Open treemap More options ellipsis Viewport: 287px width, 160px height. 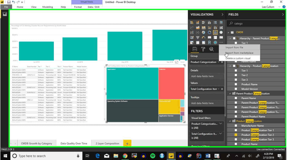tap(183, 62)
